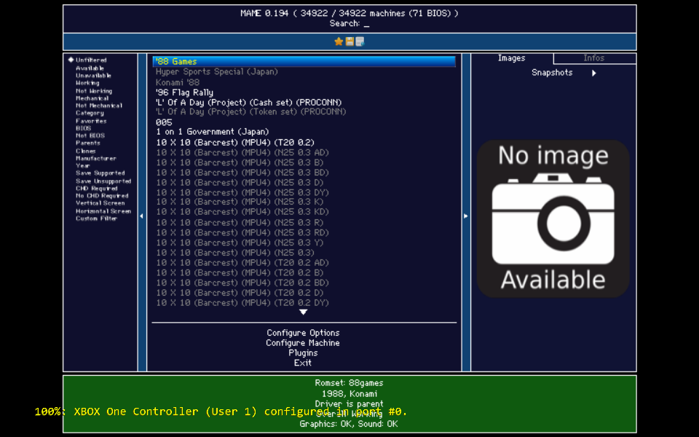Switch to the Infos tab
The width and height of the screenshot is (699, 437).
593,58
